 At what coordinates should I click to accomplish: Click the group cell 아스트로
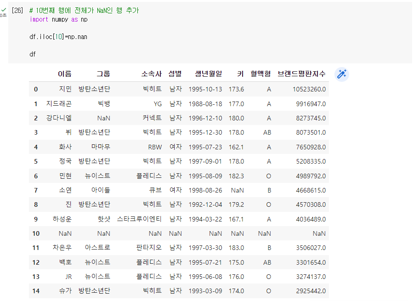97,248
